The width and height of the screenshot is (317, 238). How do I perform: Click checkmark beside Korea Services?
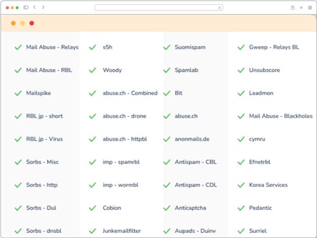[x=241, y=185]
